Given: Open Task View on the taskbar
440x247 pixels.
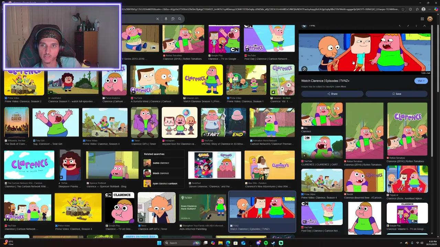Looking at the screenshot, I should click(206, 243).
